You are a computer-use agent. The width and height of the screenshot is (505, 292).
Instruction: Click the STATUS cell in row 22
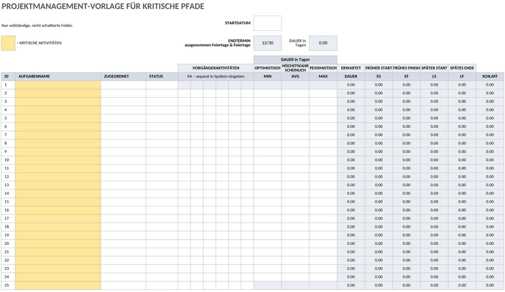[162, 260]
